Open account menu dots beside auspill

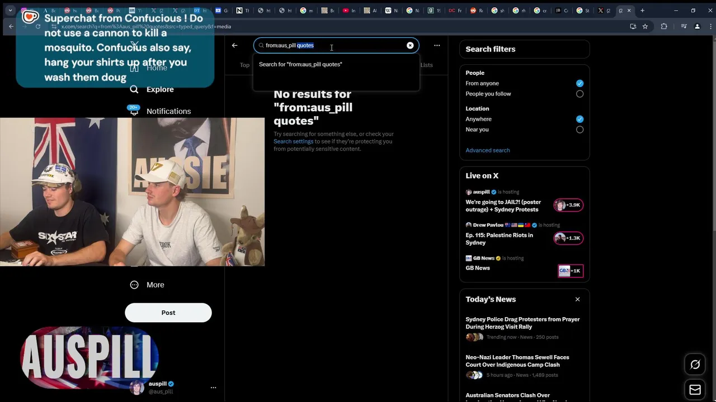(213, 387)
